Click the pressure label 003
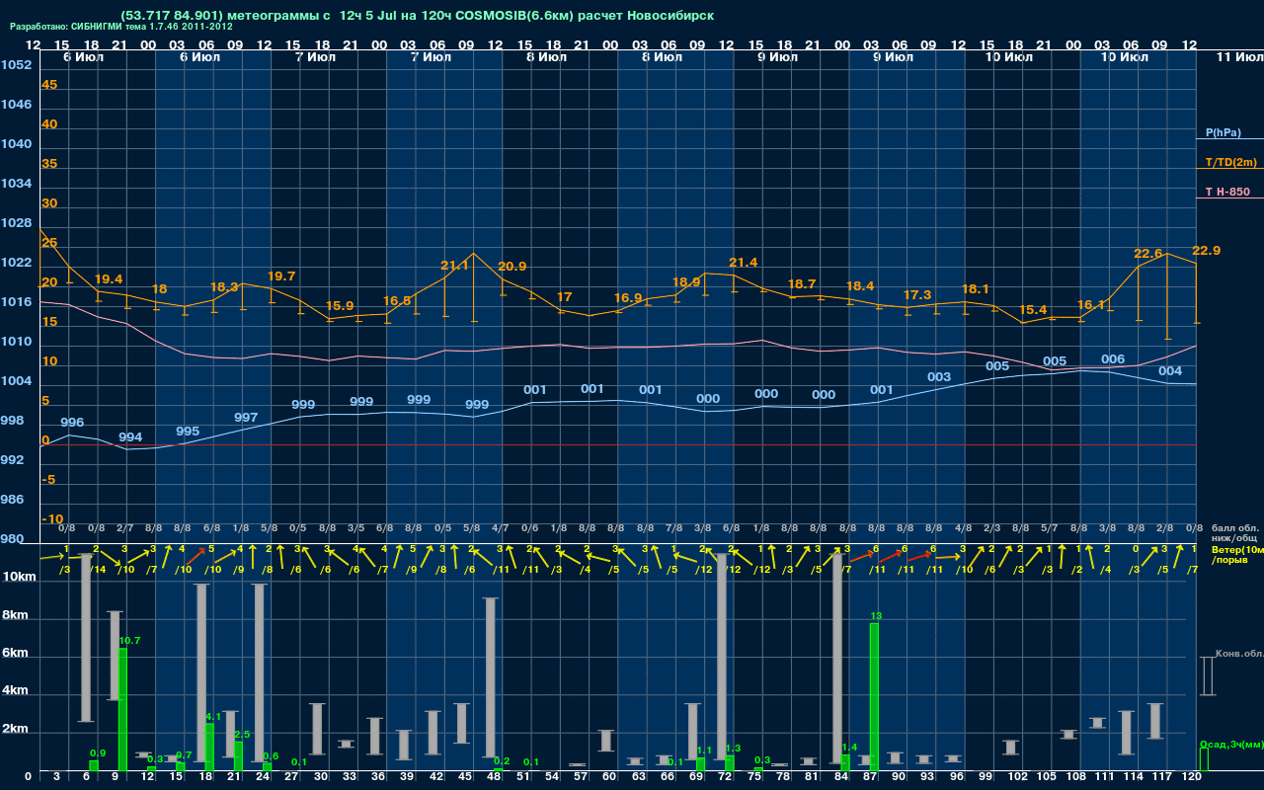This screenshot has height=790, width=1264. pyautogui.click(x=939, y=377)
